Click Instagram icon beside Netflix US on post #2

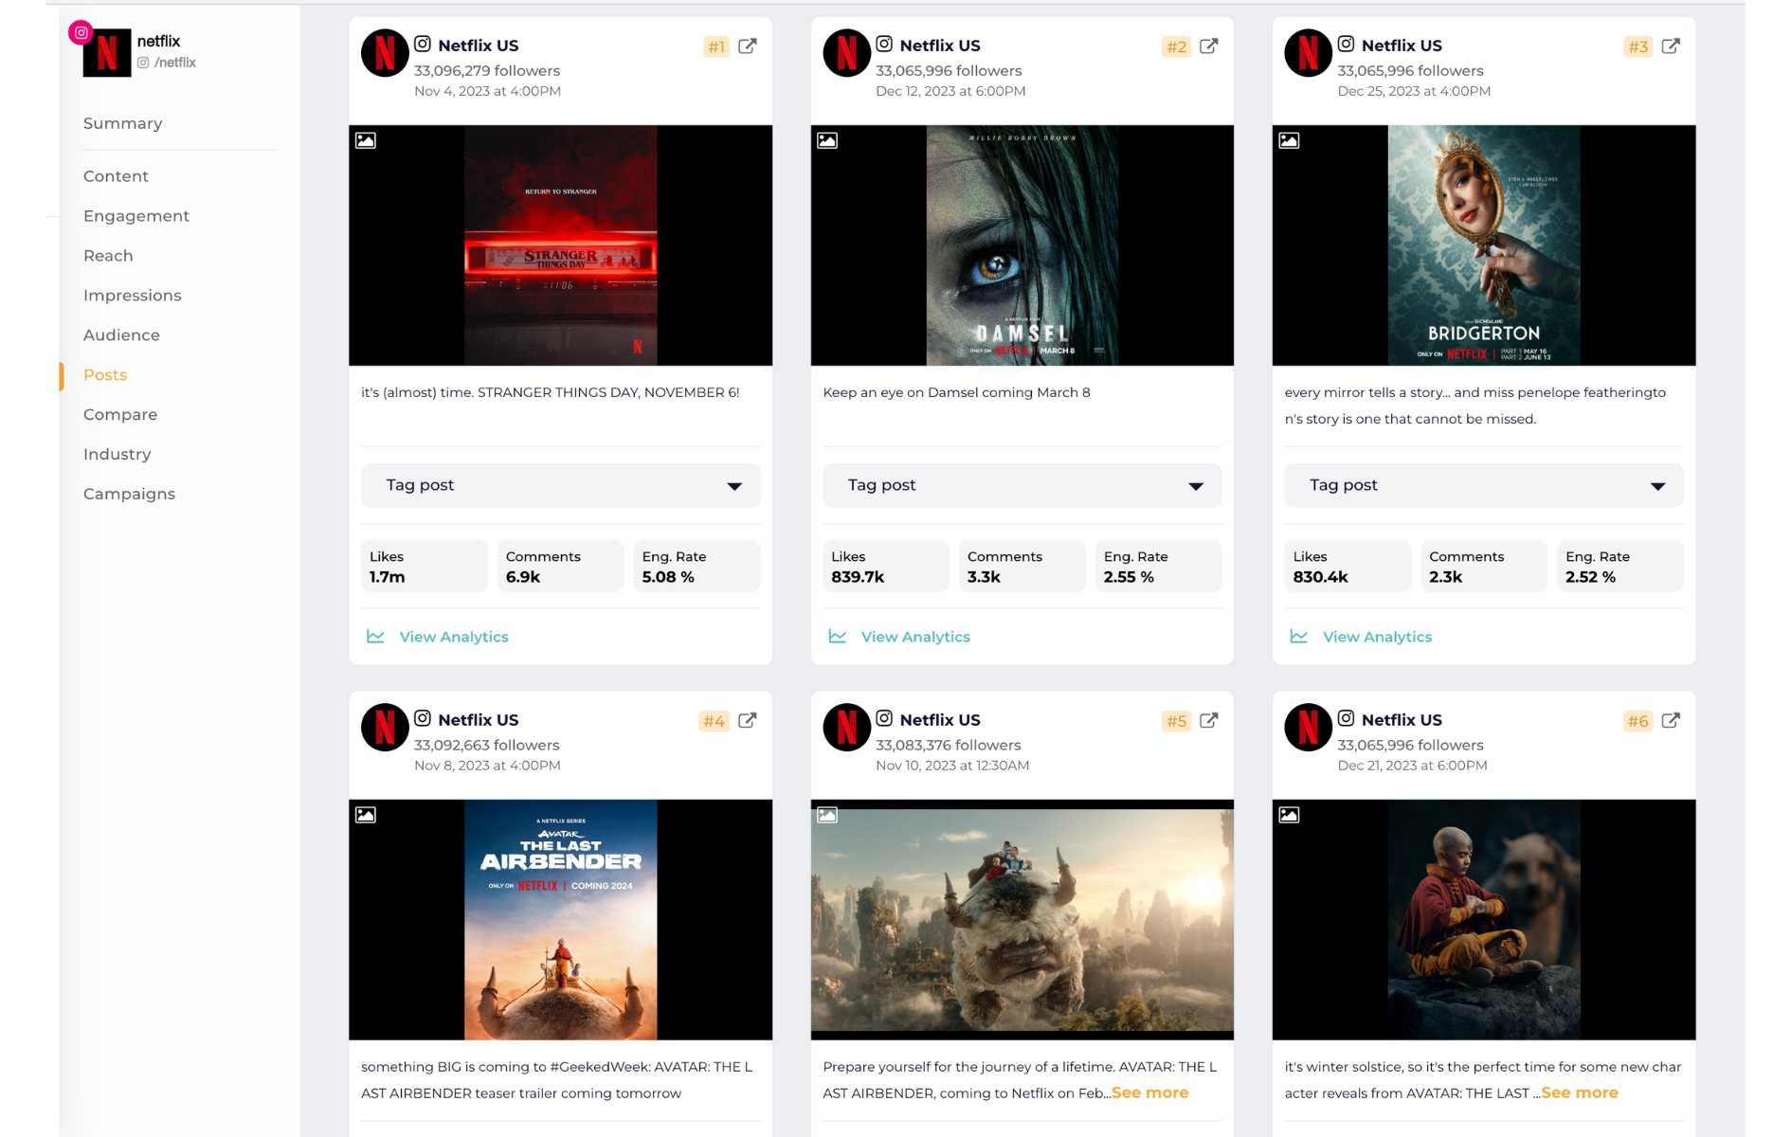coord(884,44)
